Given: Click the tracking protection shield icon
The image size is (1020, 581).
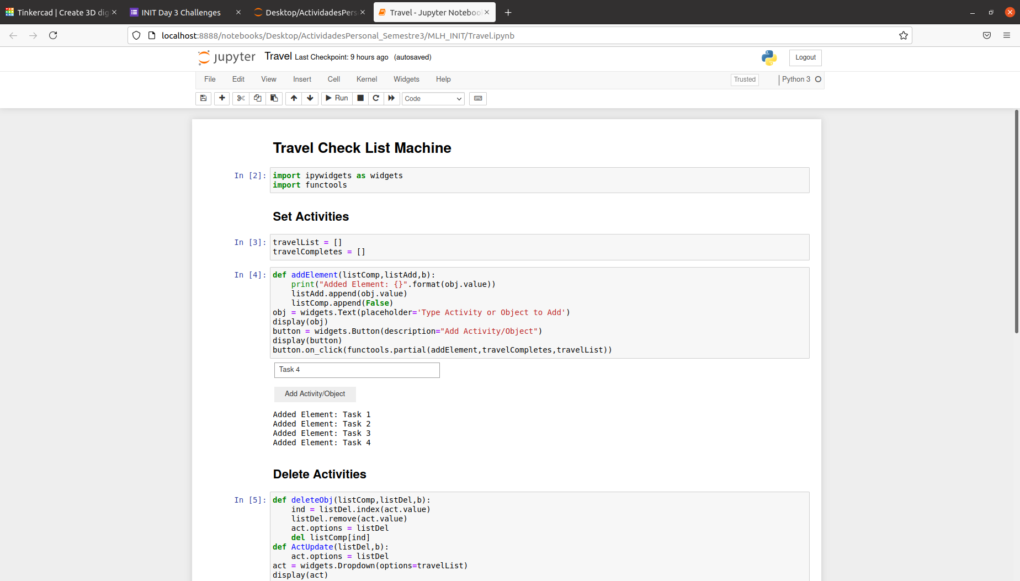Looking at the screenshot, I should click(136, 35).
